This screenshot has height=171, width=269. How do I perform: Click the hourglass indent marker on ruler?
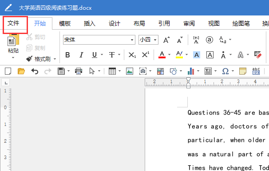[x=188, y=83]
